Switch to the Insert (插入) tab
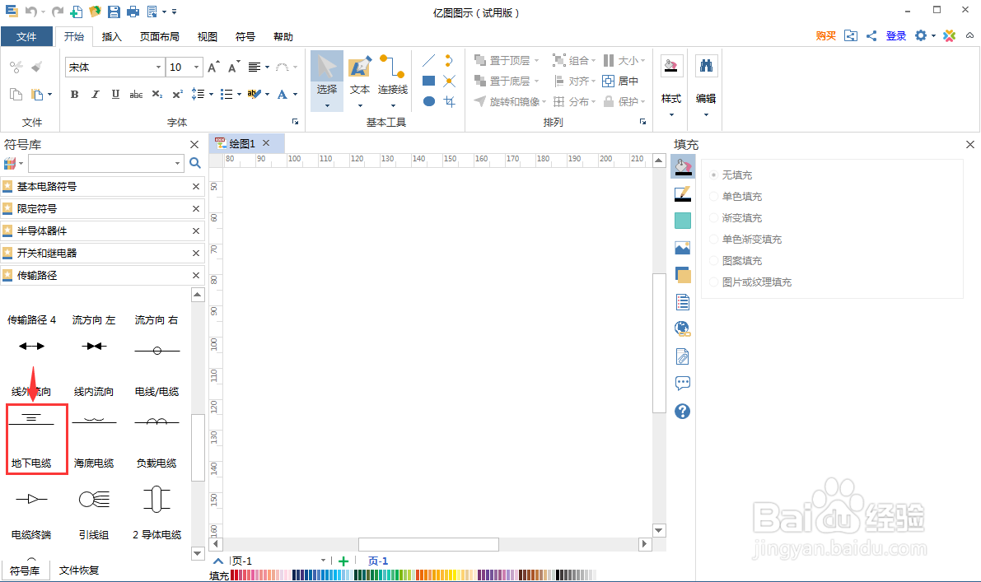 (111, 37)
